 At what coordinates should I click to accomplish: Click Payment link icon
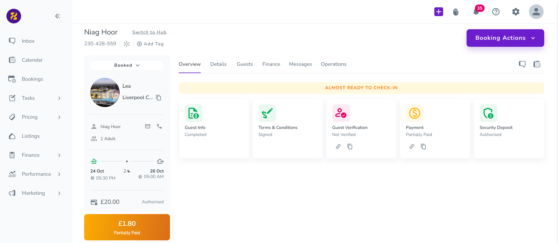(412, 147)
